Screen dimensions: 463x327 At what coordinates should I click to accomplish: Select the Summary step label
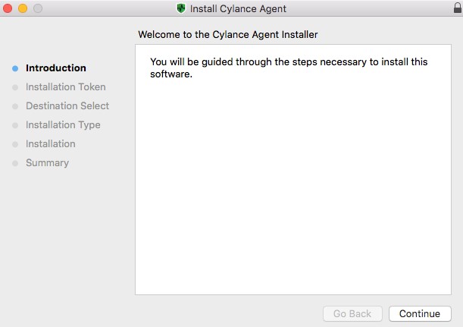pyautogui.click(x=47, y=163)
